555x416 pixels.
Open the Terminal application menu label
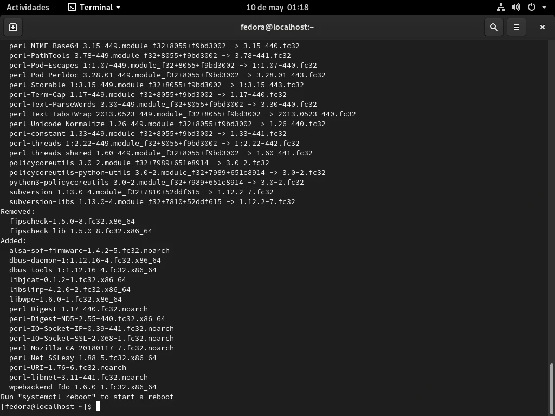point(96,8)
